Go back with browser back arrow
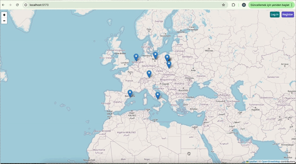296x164 pixels. coord(3,5)
